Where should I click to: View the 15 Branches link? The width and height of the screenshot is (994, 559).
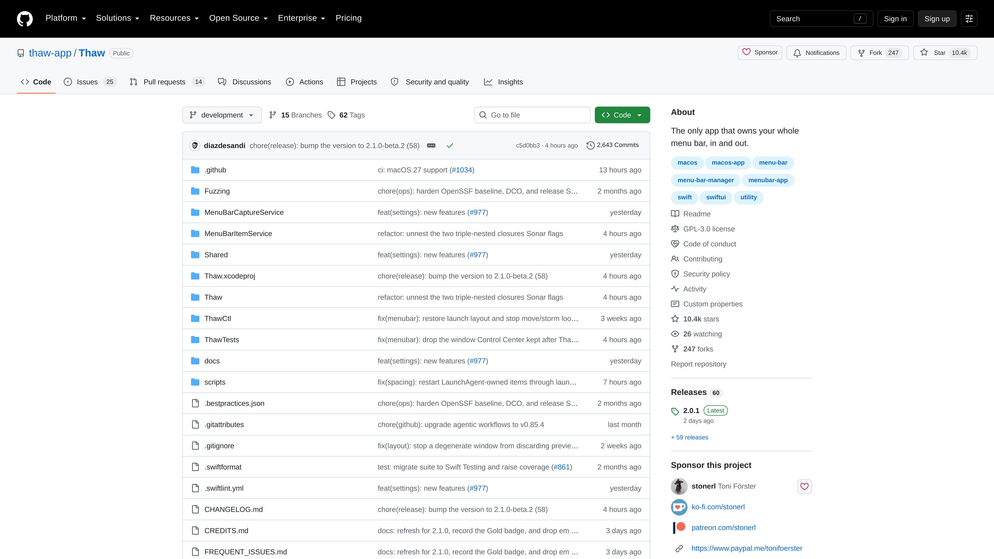(x=296, y=115)
